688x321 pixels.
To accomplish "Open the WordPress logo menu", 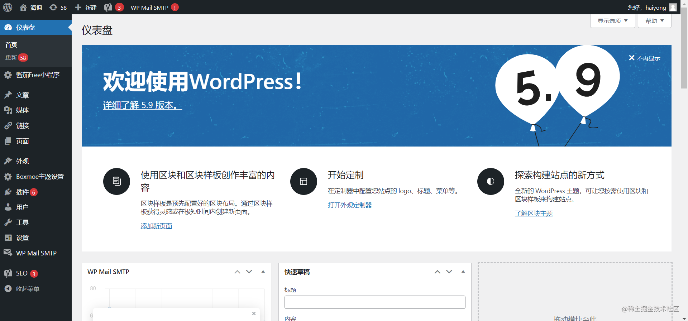I will (8, 7).
